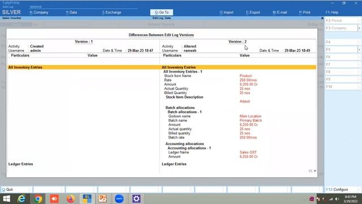Click the Differences Between Edit Log Versions title

tap(161, 35)
